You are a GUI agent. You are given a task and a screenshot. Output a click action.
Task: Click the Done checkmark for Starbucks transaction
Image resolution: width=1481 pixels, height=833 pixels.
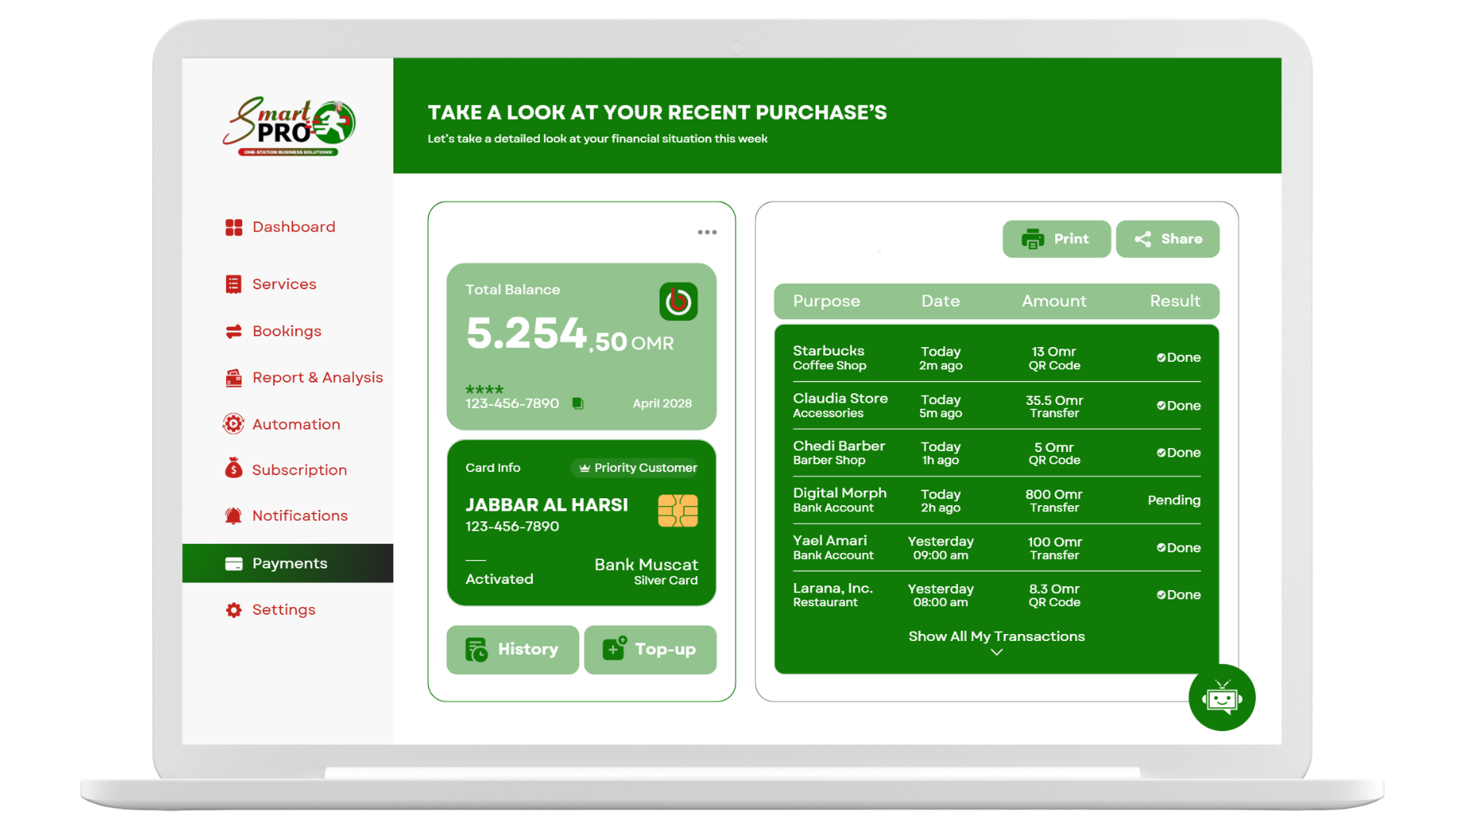coord(1161,358)
